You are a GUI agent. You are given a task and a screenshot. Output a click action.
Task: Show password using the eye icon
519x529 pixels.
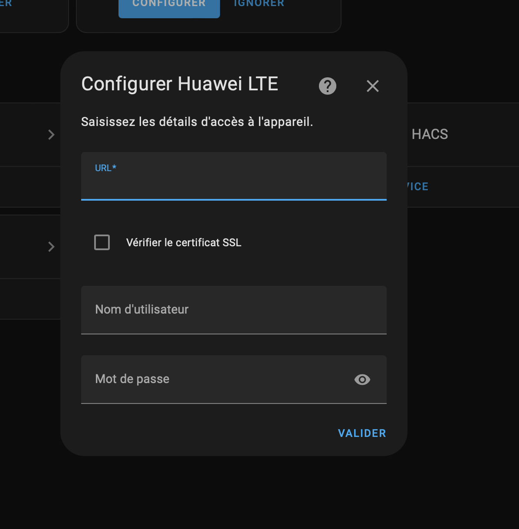click(362, 380)
